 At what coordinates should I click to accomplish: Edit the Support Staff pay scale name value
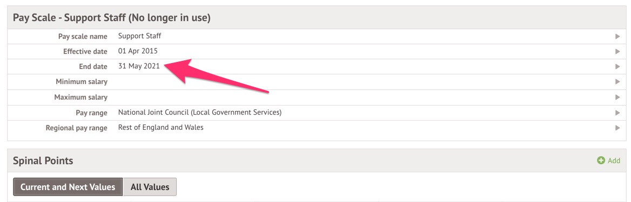139,36
